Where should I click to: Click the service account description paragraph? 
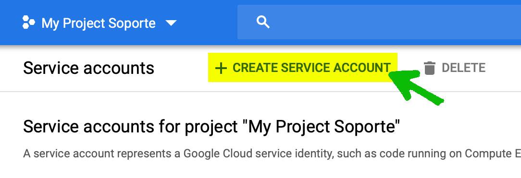[x=272, y=154]
